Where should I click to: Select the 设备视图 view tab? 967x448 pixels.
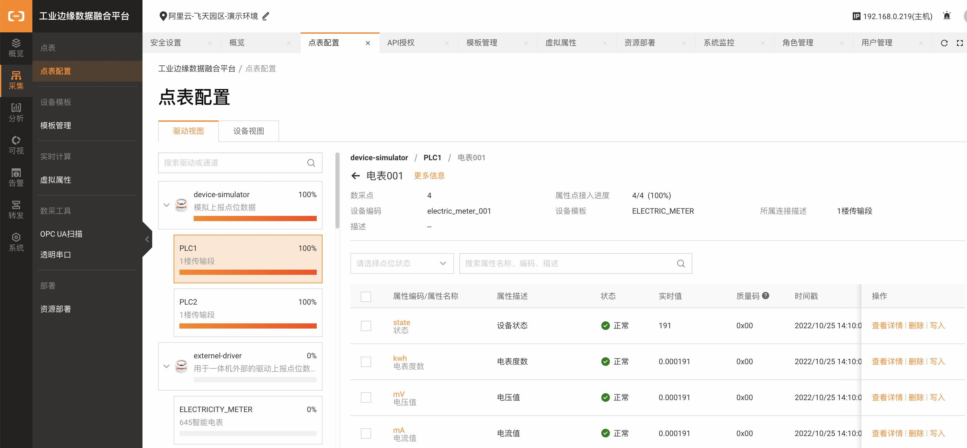click(x=248, y=131)
